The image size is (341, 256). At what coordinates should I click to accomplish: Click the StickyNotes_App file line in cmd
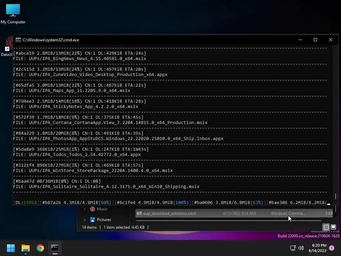(76, 107)
